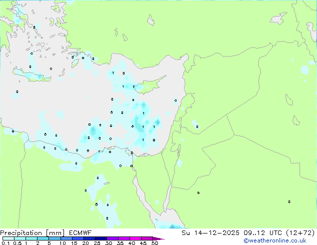Click the '35' legend label

[120, 243]
